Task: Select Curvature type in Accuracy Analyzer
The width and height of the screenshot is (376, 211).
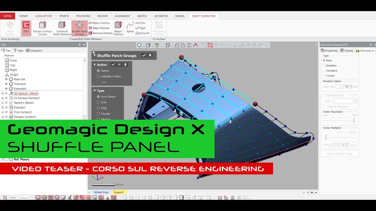Action: [x=324, y=71]
